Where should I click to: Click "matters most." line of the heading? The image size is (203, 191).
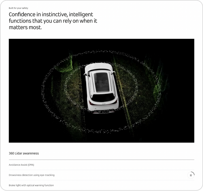click(25, 27)
